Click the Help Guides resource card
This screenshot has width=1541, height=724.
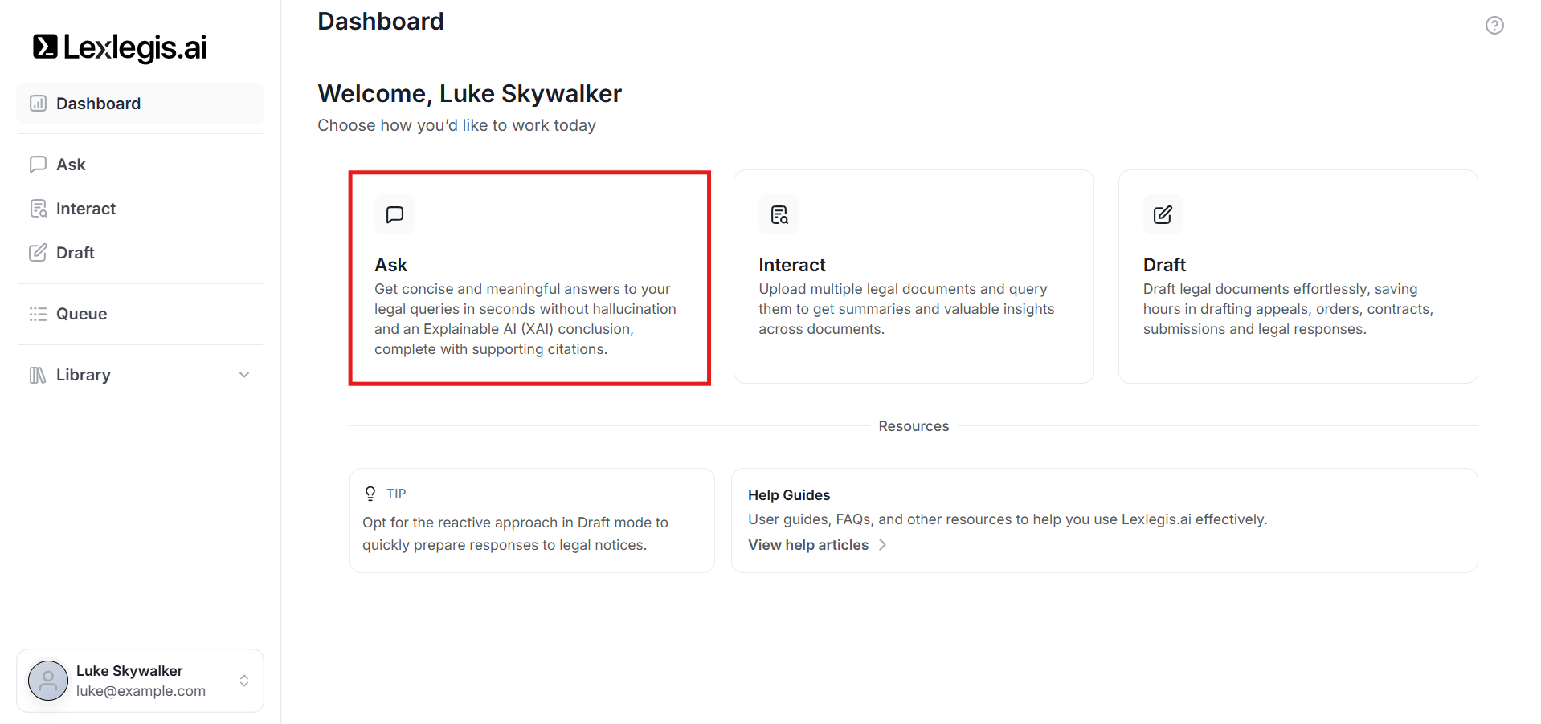click(1104, 520)
